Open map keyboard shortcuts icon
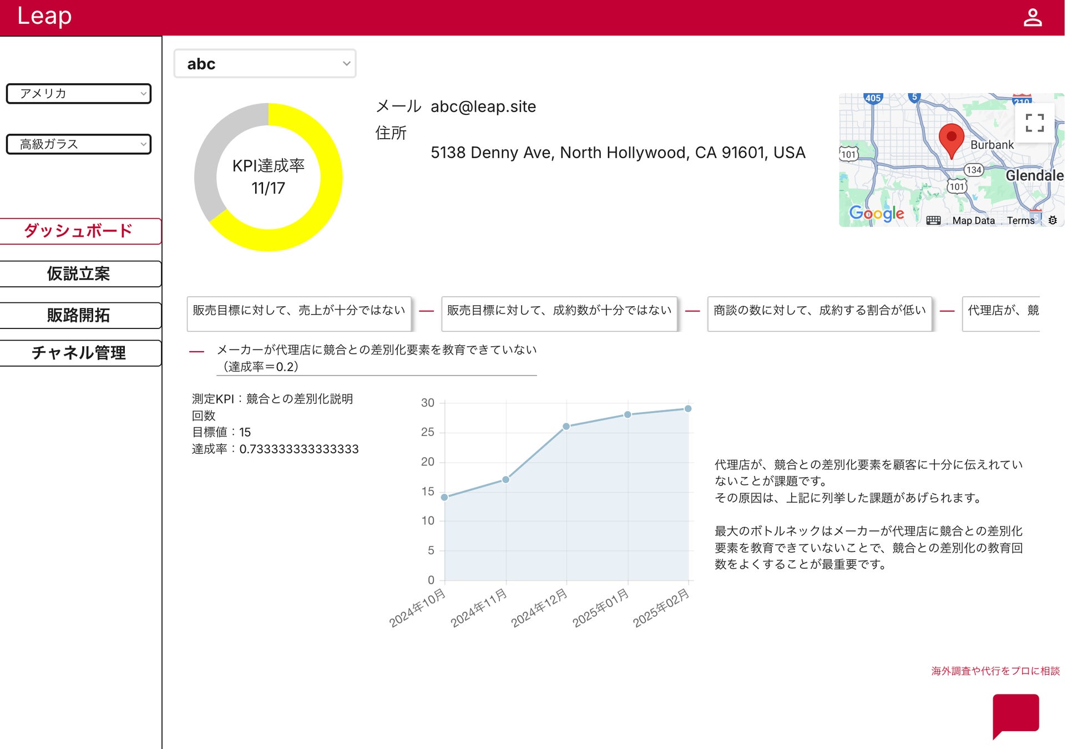This screenshot has width=1077, height=749. click(933, 220)
